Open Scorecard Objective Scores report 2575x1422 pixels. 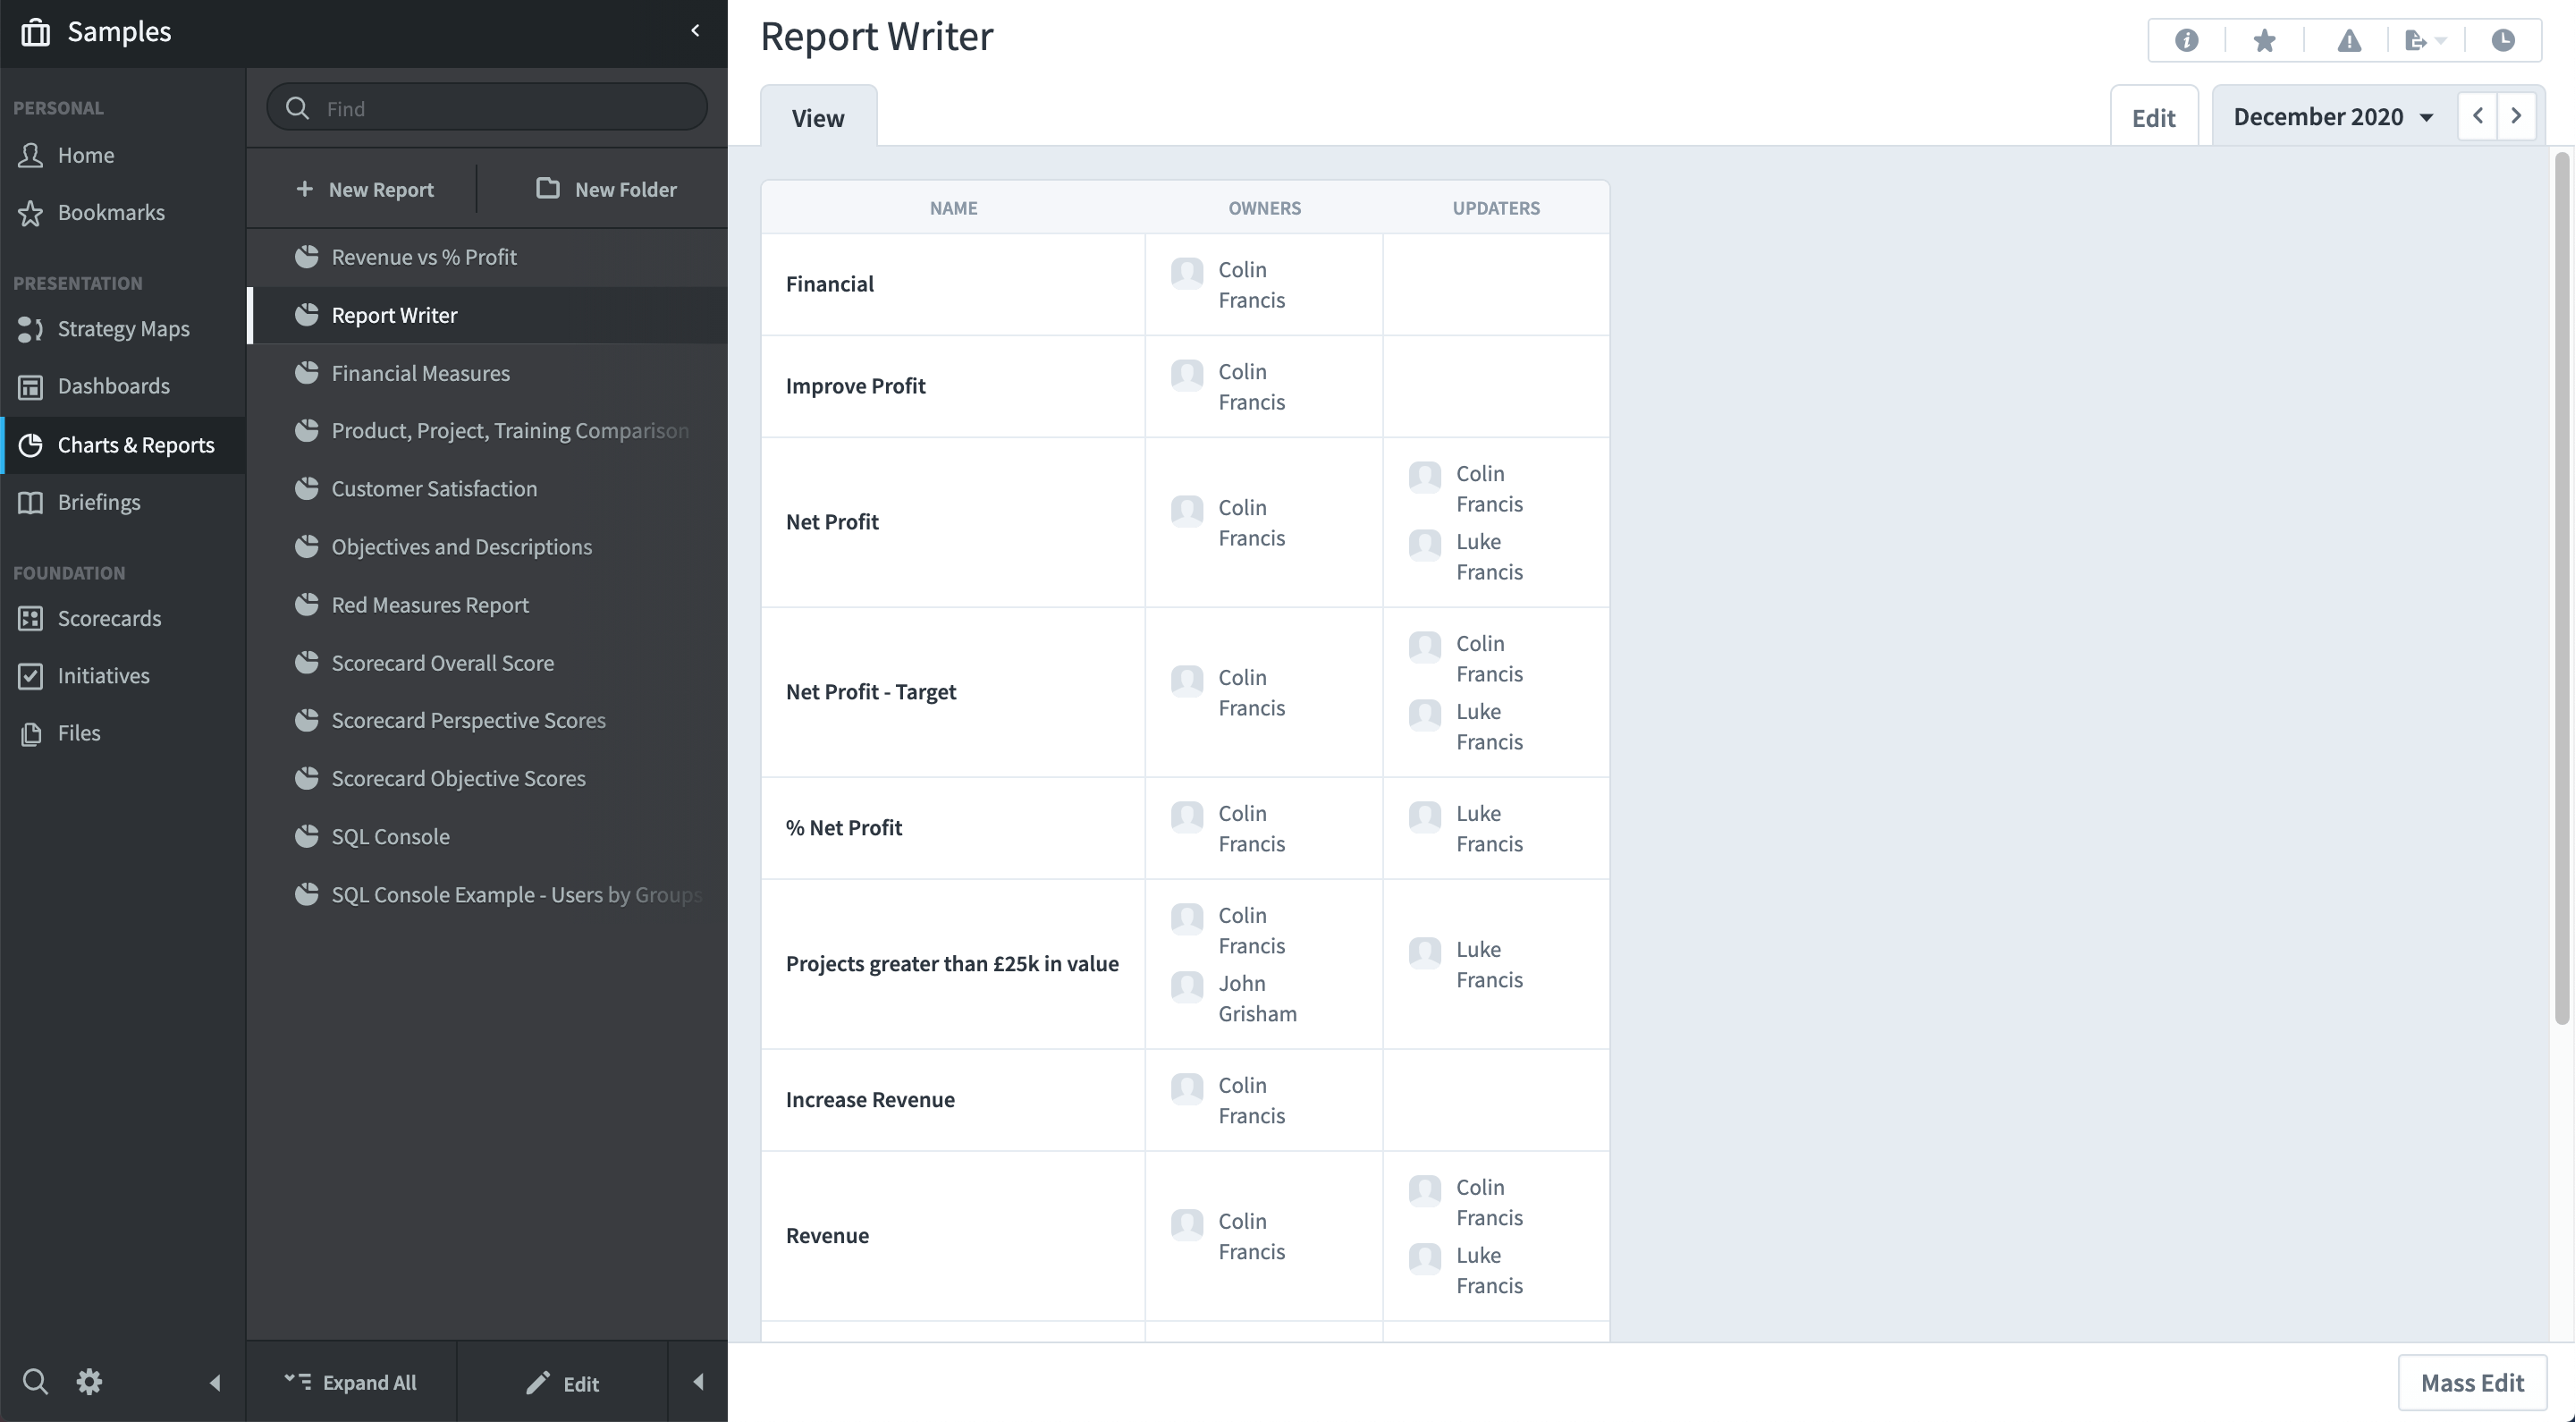(x=488, y=778)
